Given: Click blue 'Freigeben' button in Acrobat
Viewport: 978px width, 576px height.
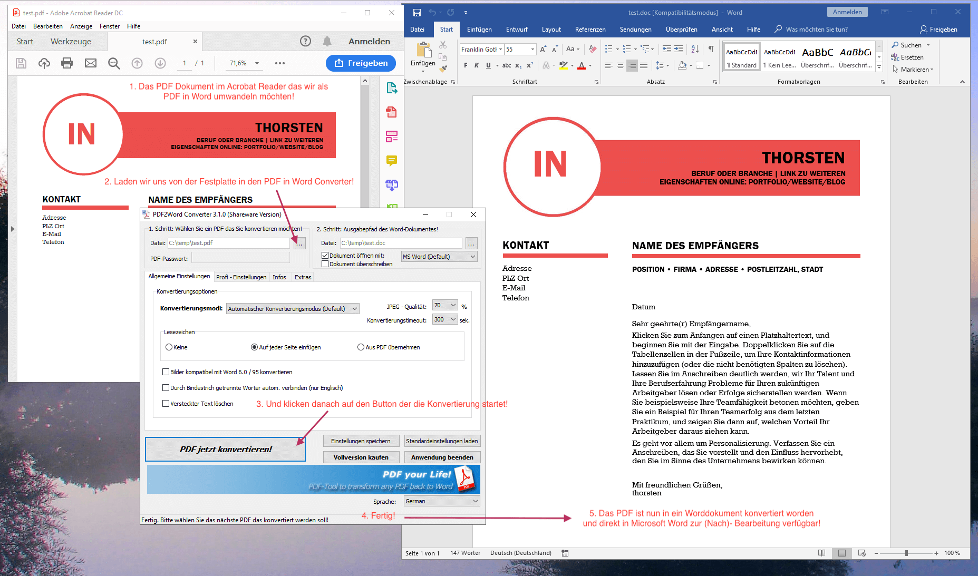Looking at the screenshot, I should point(361,63).
